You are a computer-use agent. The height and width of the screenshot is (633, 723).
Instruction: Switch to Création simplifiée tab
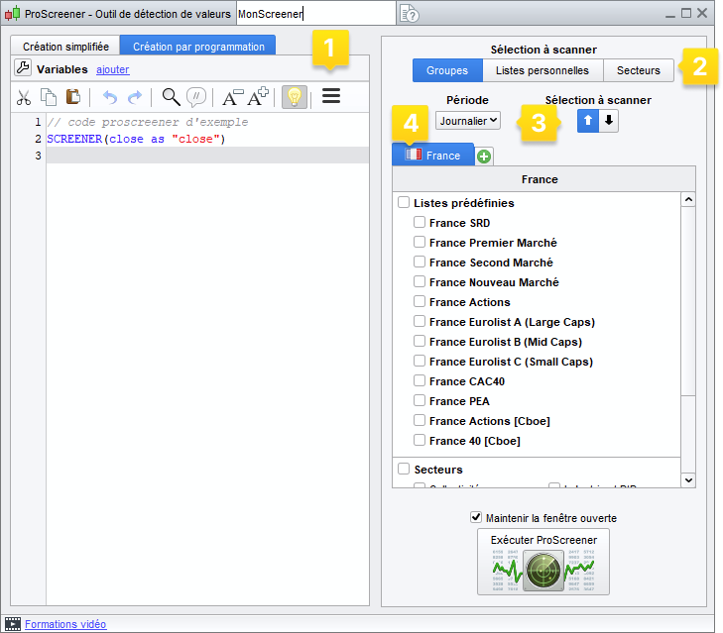65,47
